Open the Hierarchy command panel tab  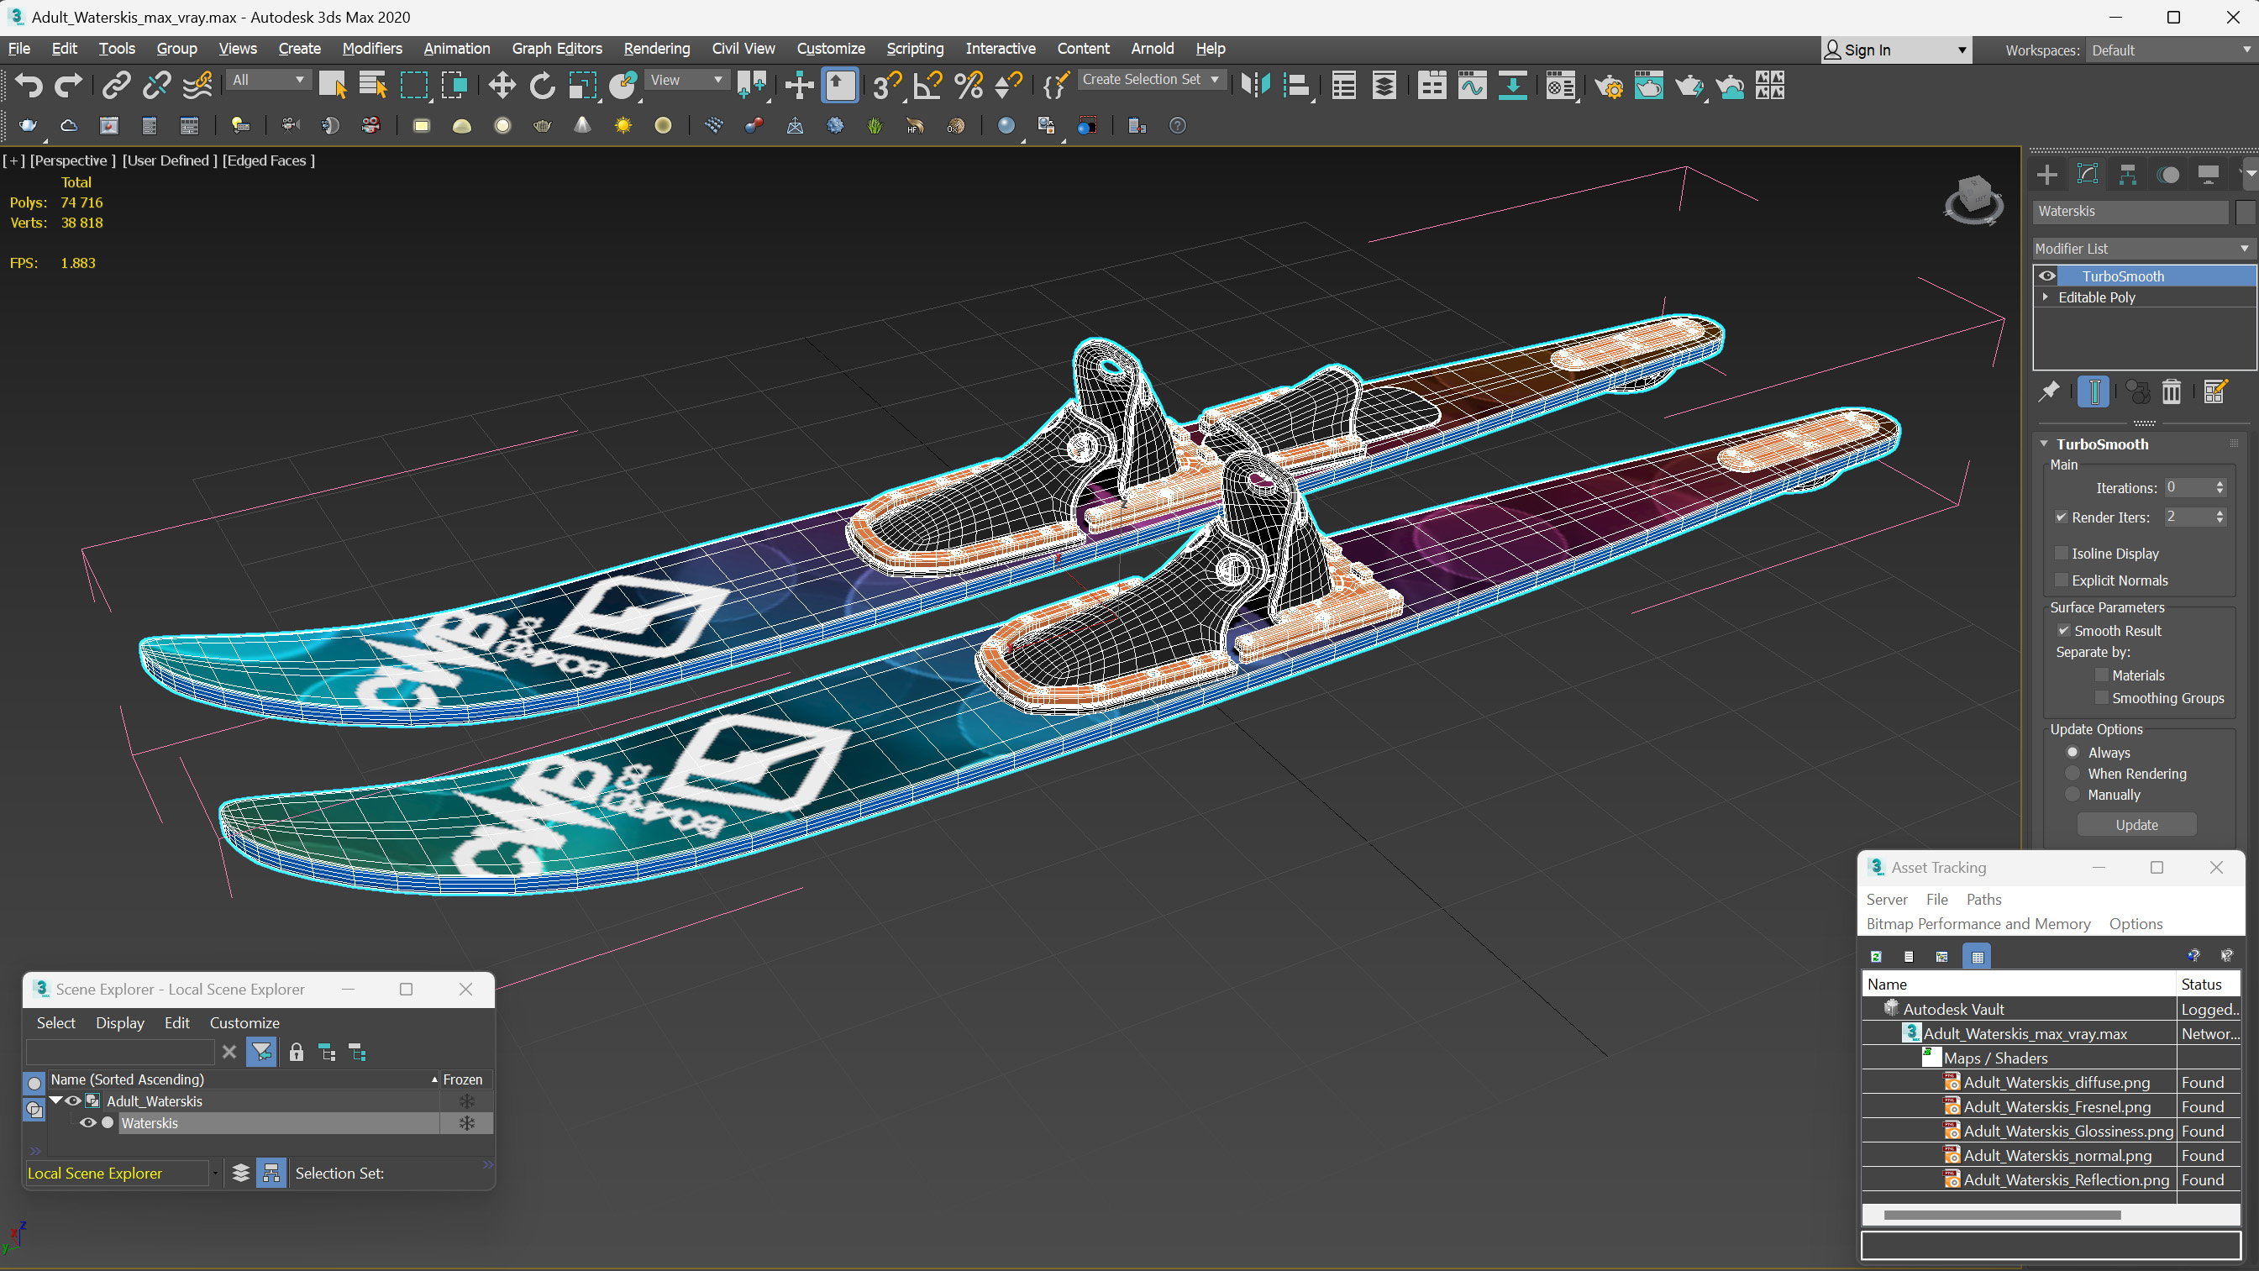(2127, 175)
